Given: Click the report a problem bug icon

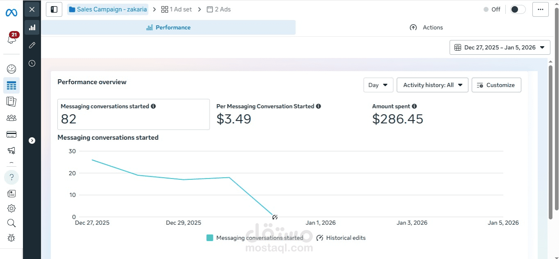Looking at the screenshot, I should [11, 238].
